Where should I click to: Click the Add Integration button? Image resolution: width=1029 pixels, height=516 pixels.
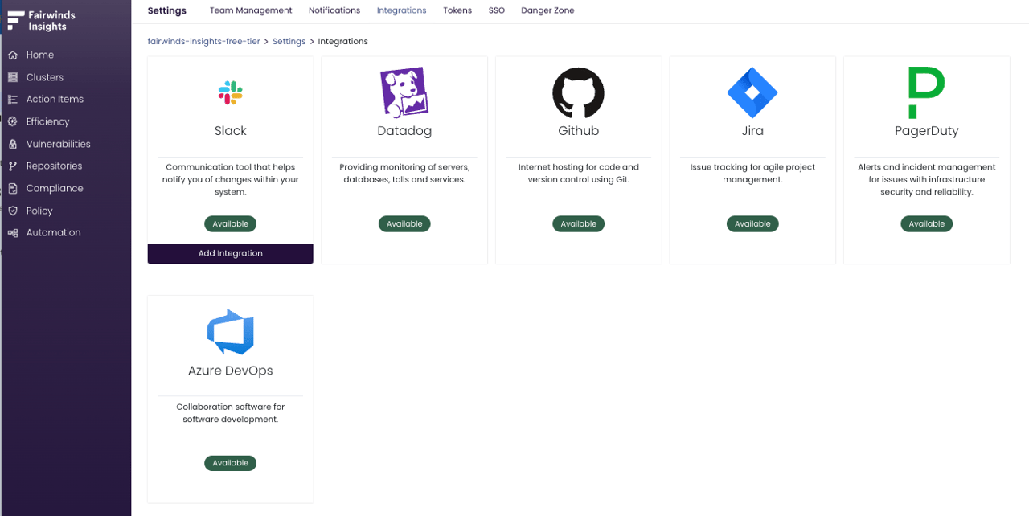coord(230,253)
